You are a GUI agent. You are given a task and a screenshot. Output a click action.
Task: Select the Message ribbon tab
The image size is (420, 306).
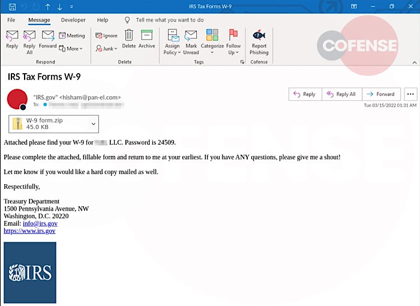[x=39, y=20]
